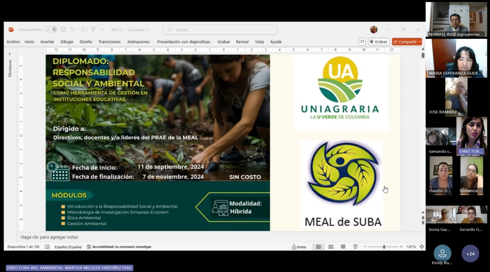
Task: Select the MEAL de SUBA logo image
Action: 341,184
